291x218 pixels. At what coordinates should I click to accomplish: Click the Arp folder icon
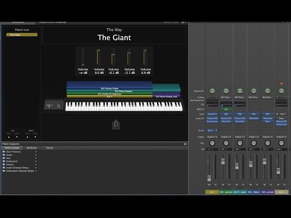4,158
